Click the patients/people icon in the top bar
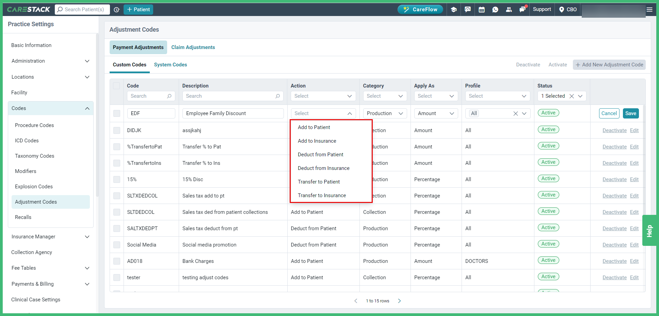 (x=509, y=9)
